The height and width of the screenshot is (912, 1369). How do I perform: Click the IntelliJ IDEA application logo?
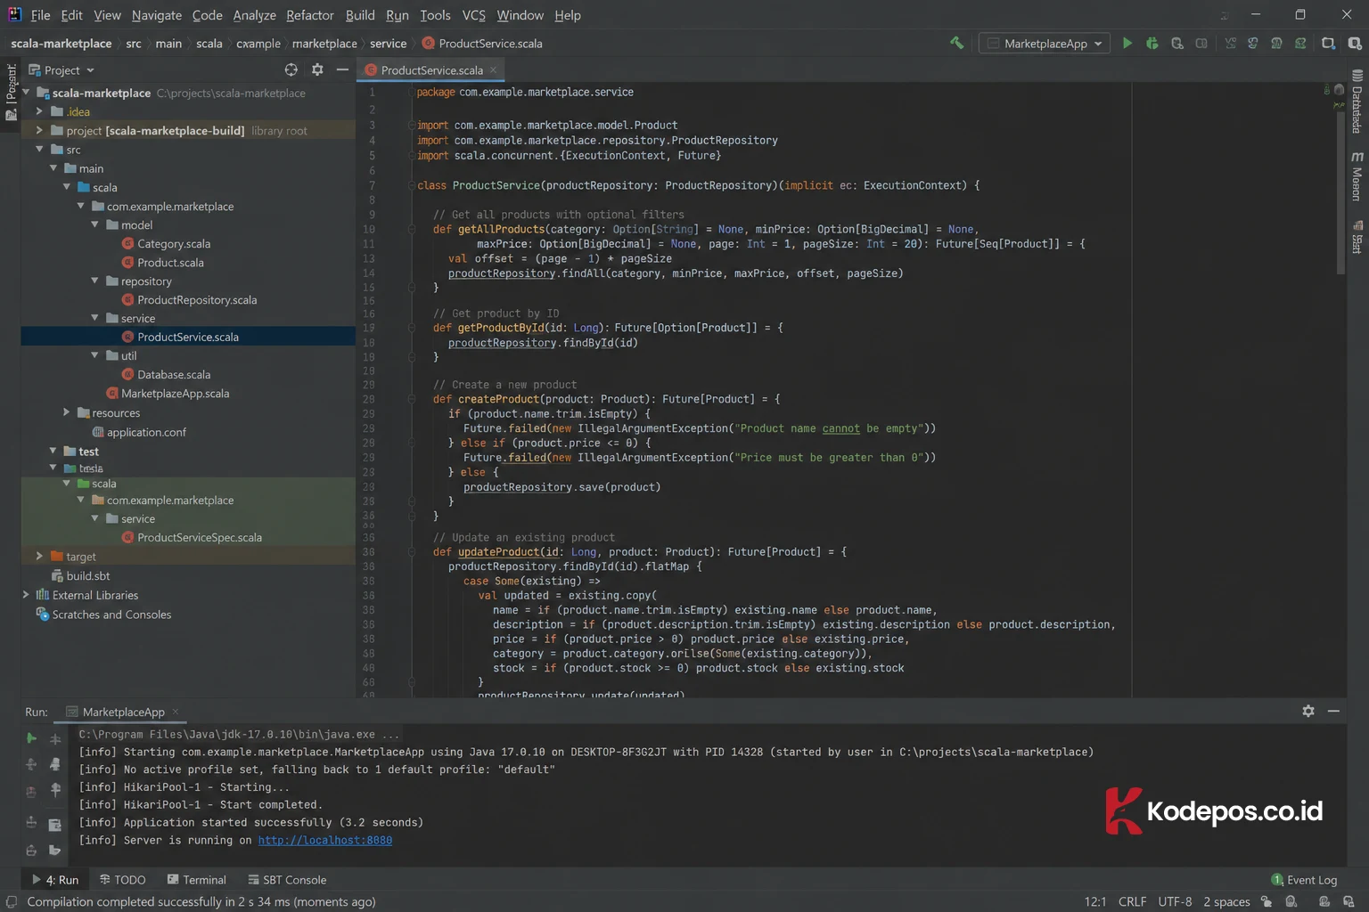click(14, 14)
